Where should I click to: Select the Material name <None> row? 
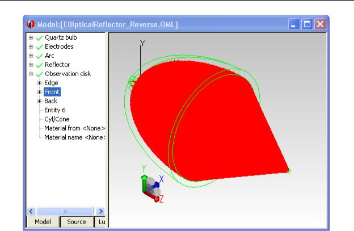click(74, 137)
